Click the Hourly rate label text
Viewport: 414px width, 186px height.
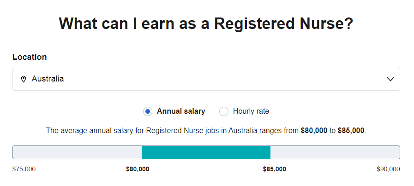[x=251, y=111]
